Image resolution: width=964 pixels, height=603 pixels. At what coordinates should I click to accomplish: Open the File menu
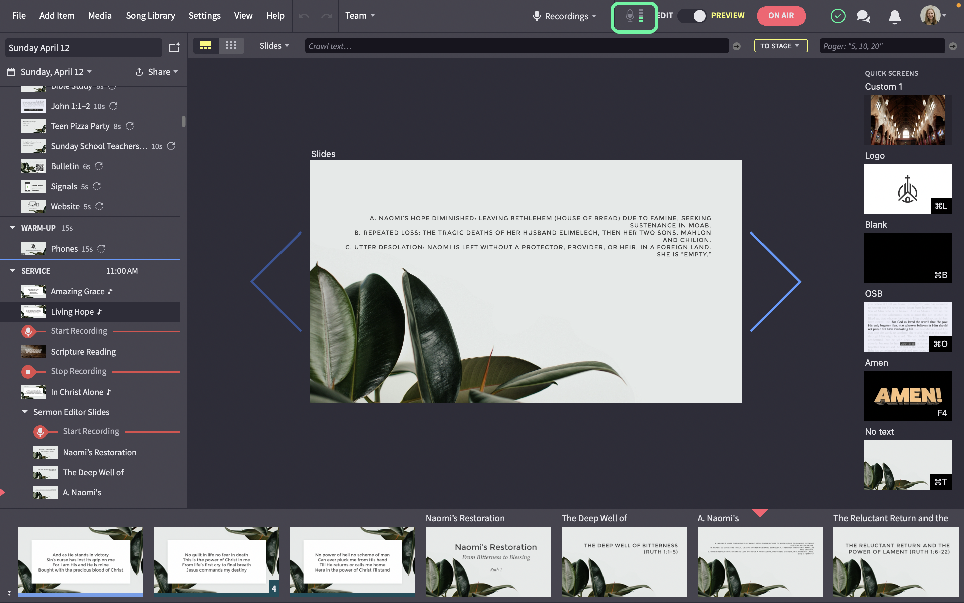[x=19, y=15]
